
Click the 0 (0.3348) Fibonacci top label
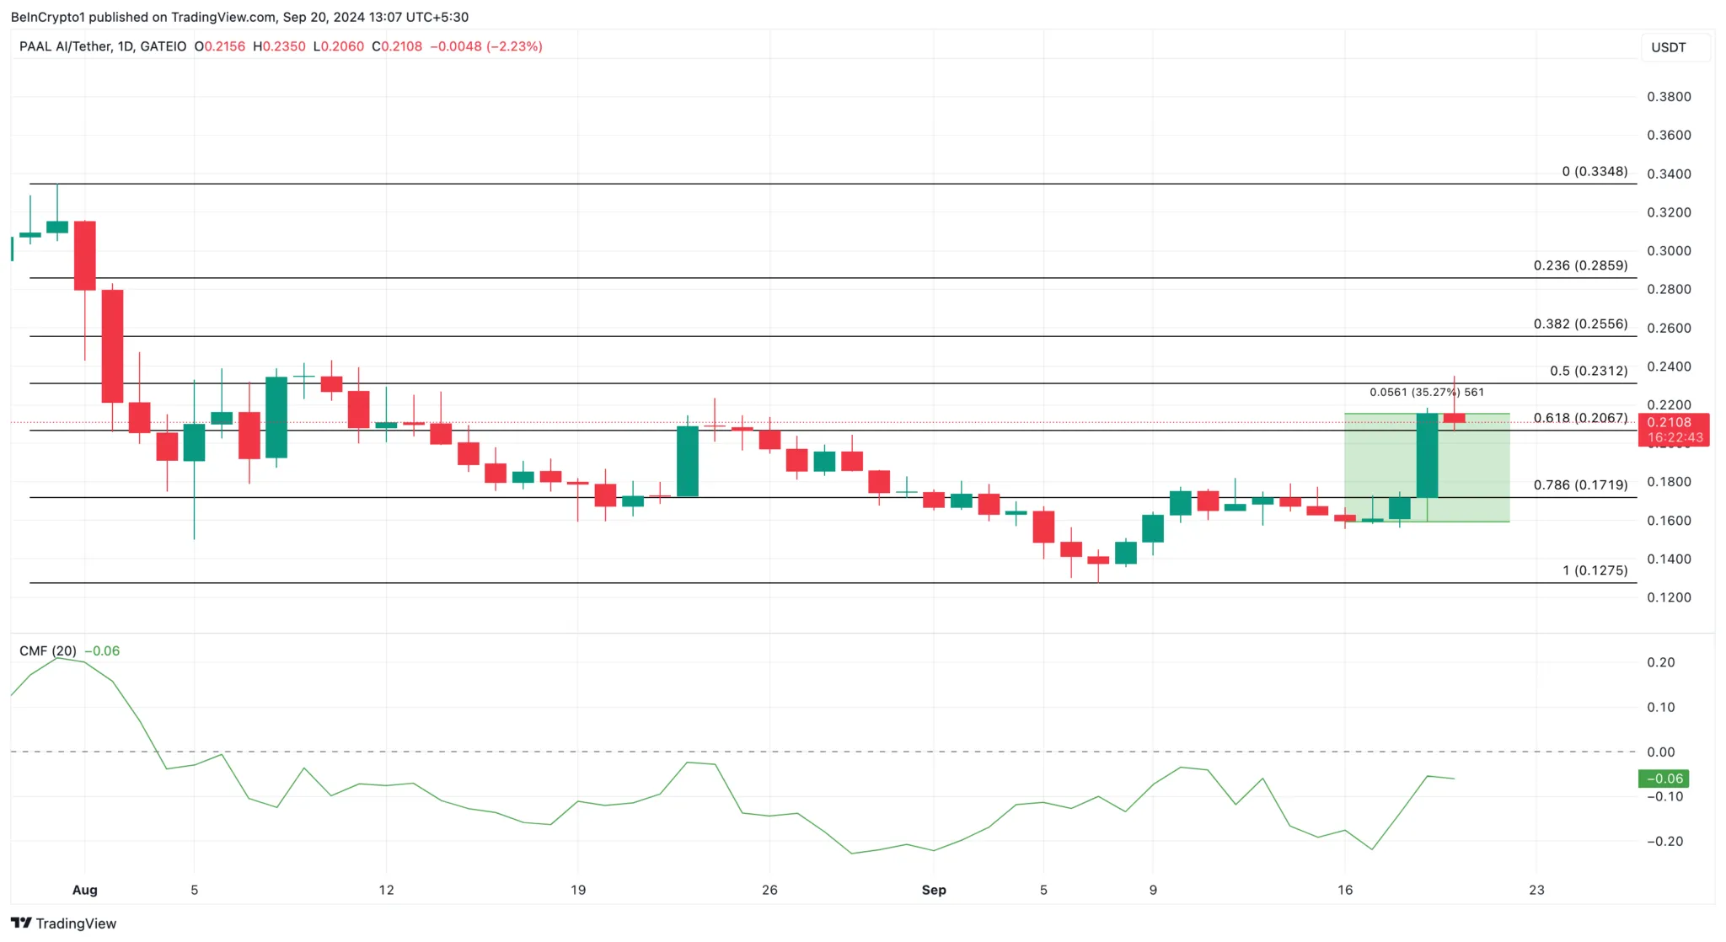coord(1595,171)
